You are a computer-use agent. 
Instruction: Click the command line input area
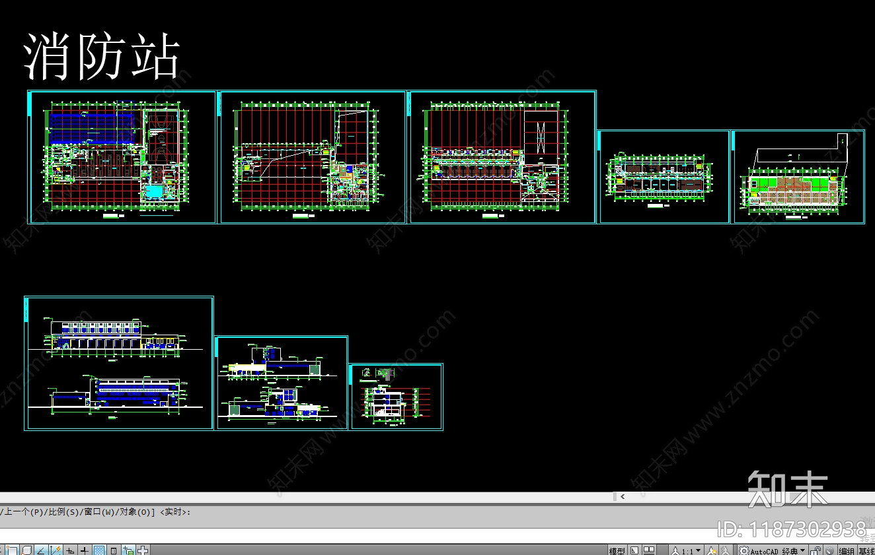click(437, 537)
